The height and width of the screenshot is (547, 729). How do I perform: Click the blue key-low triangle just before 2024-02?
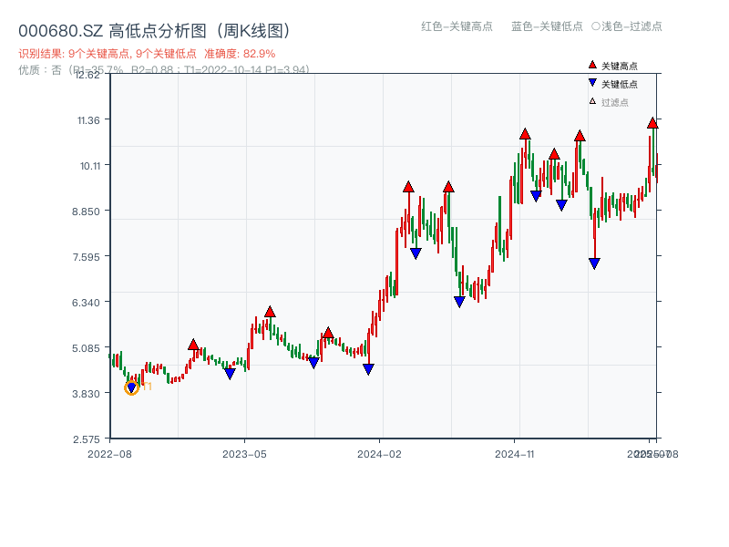368,369
